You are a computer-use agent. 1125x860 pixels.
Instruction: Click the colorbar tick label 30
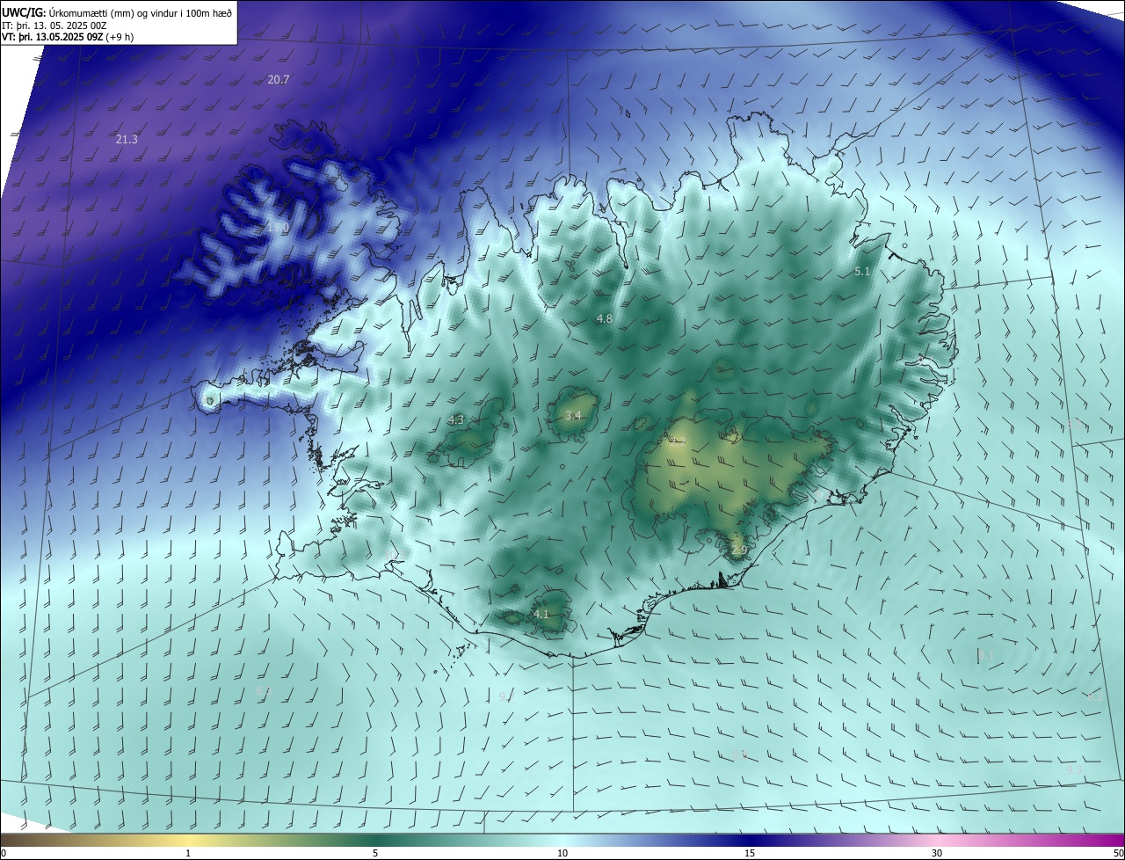[937, 853]
